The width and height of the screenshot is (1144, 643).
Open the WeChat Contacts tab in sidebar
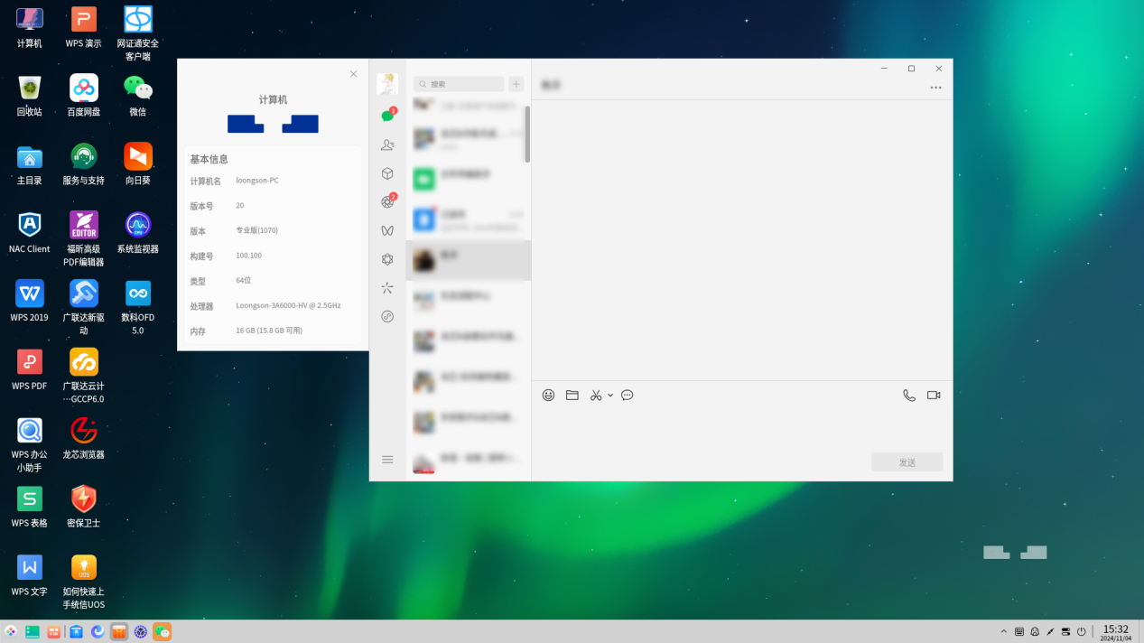click(x=387, y=144)
